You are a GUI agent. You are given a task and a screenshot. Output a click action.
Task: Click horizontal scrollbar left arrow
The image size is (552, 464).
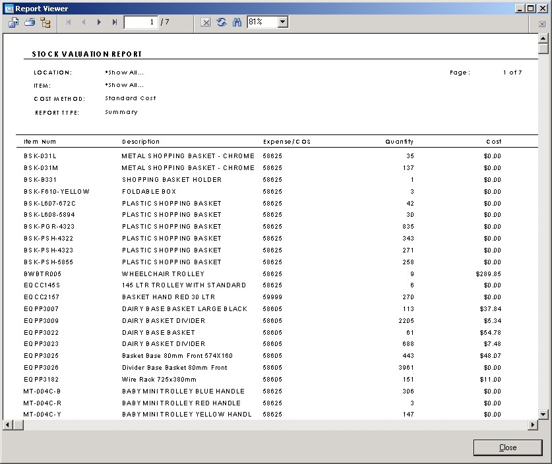point(7,425)
